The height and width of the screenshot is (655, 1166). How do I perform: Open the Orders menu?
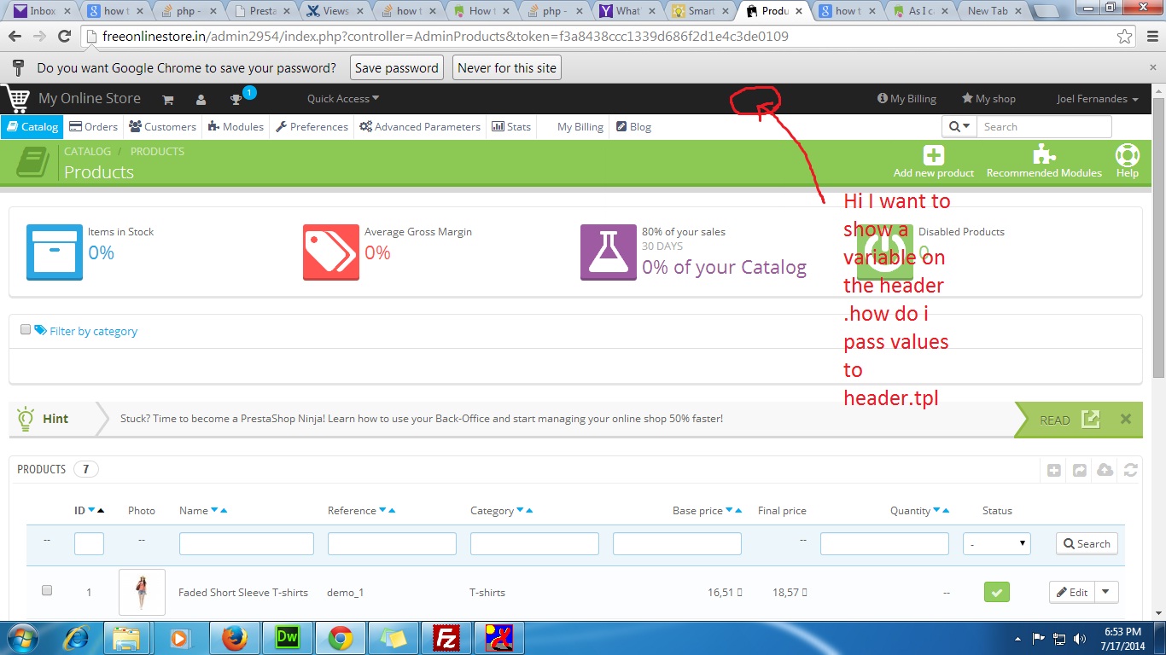click(x=94, y=127)
